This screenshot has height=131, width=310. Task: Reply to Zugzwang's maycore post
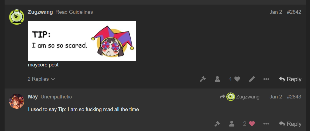(x=290, y=79)
